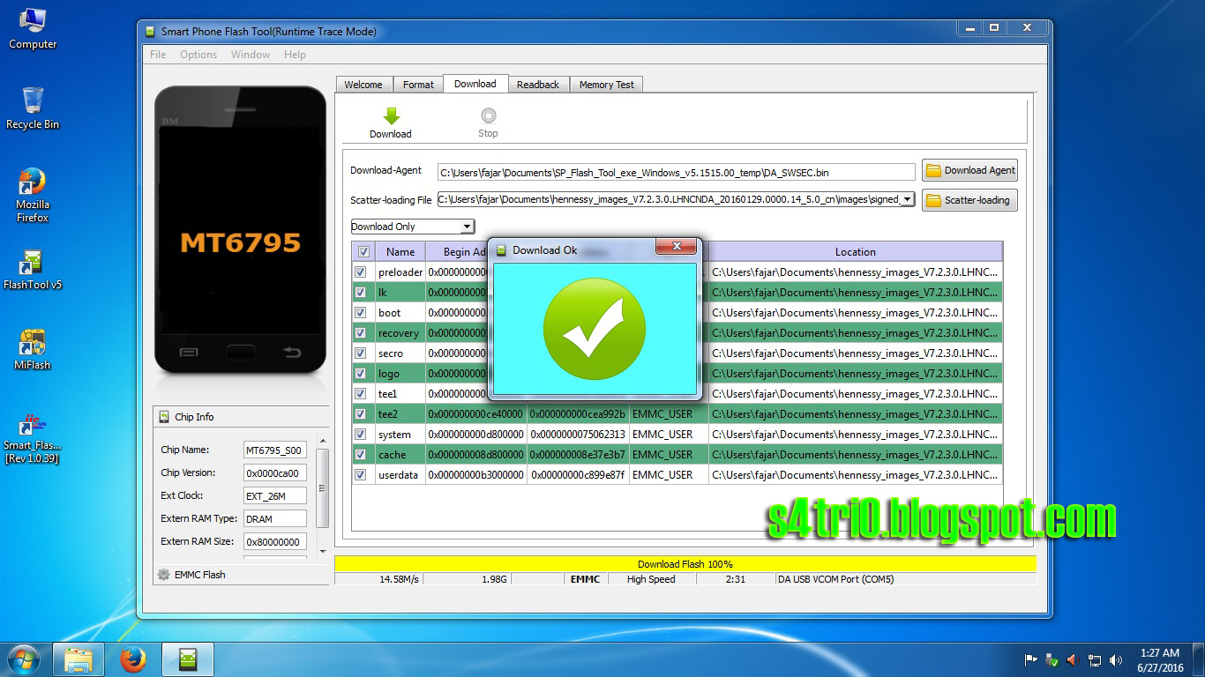1205x677 pixels.
Task: Click the system row EMMC_USER cell
Action: pos(669,435)
